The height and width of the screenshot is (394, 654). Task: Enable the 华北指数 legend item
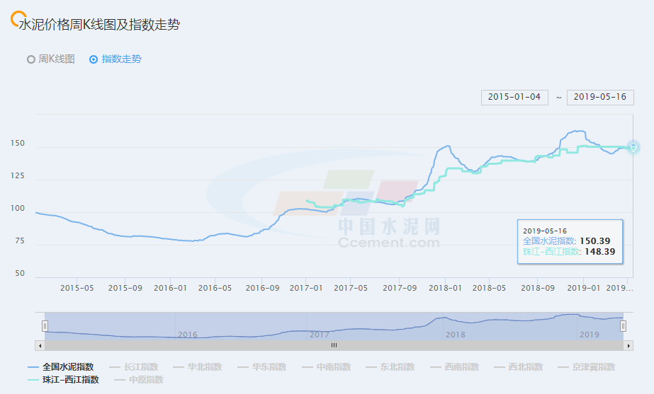[x=197, y=367]
